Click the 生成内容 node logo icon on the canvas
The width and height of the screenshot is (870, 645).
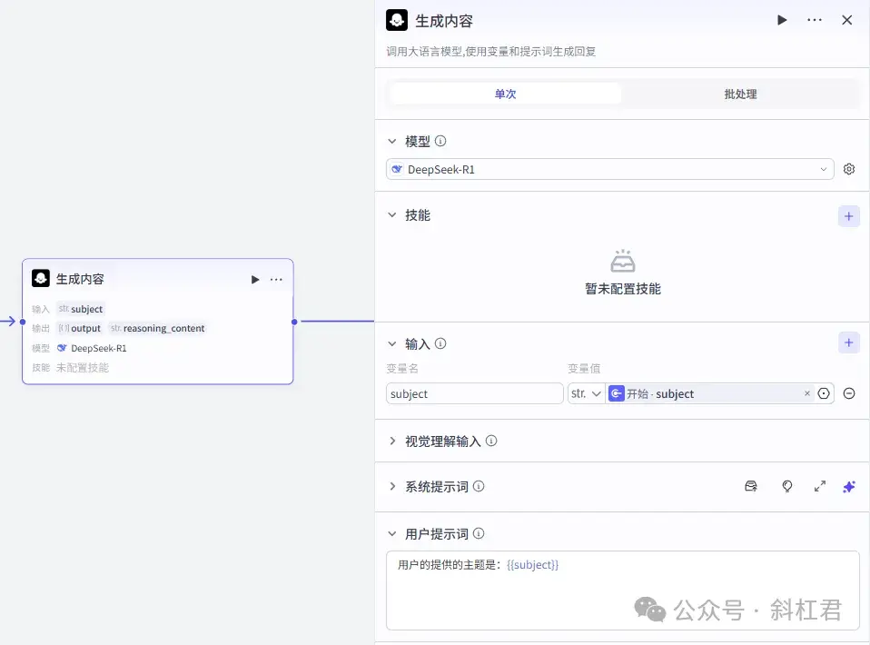point(41,278)
